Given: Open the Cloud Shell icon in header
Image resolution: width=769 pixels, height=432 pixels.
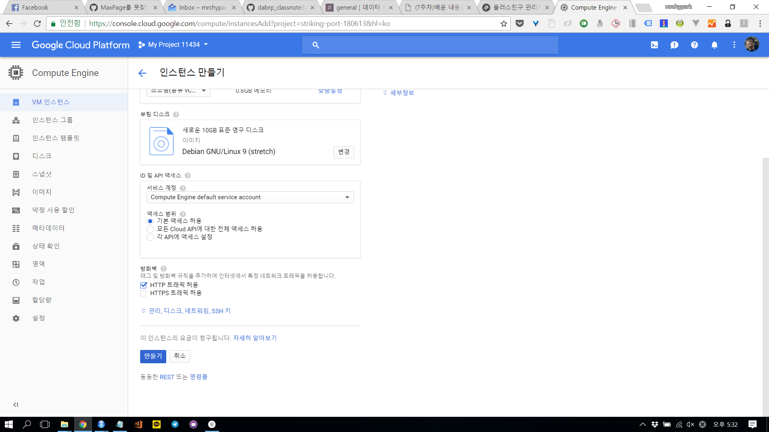Looking at the screenshot, I should [654, 45].
